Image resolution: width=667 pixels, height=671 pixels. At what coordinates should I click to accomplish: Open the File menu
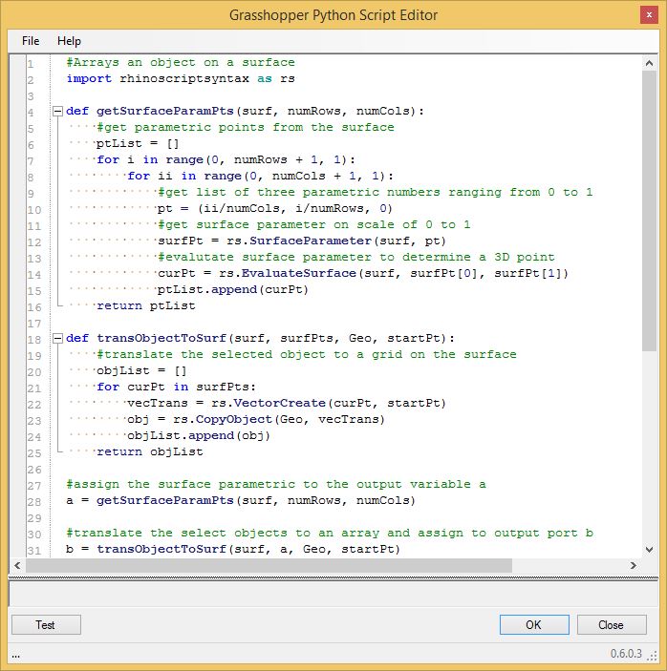[31, 41]
